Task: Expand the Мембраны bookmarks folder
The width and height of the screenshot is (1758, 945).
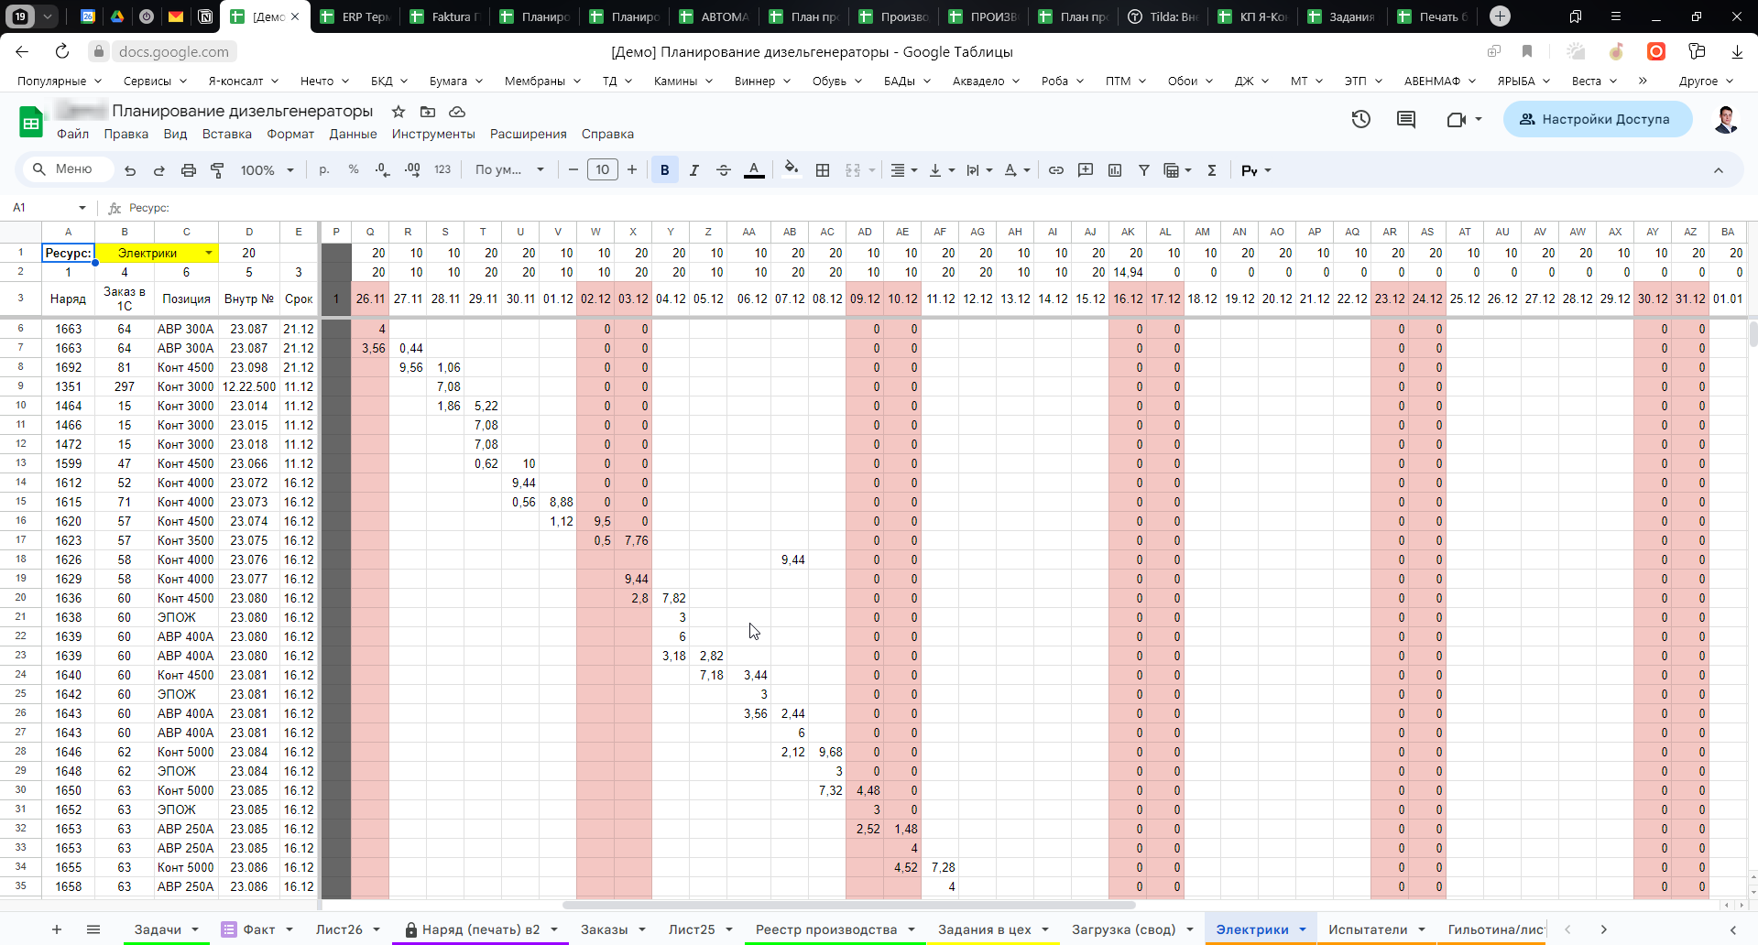Action: pyautogui.click(x=542, y=81)
